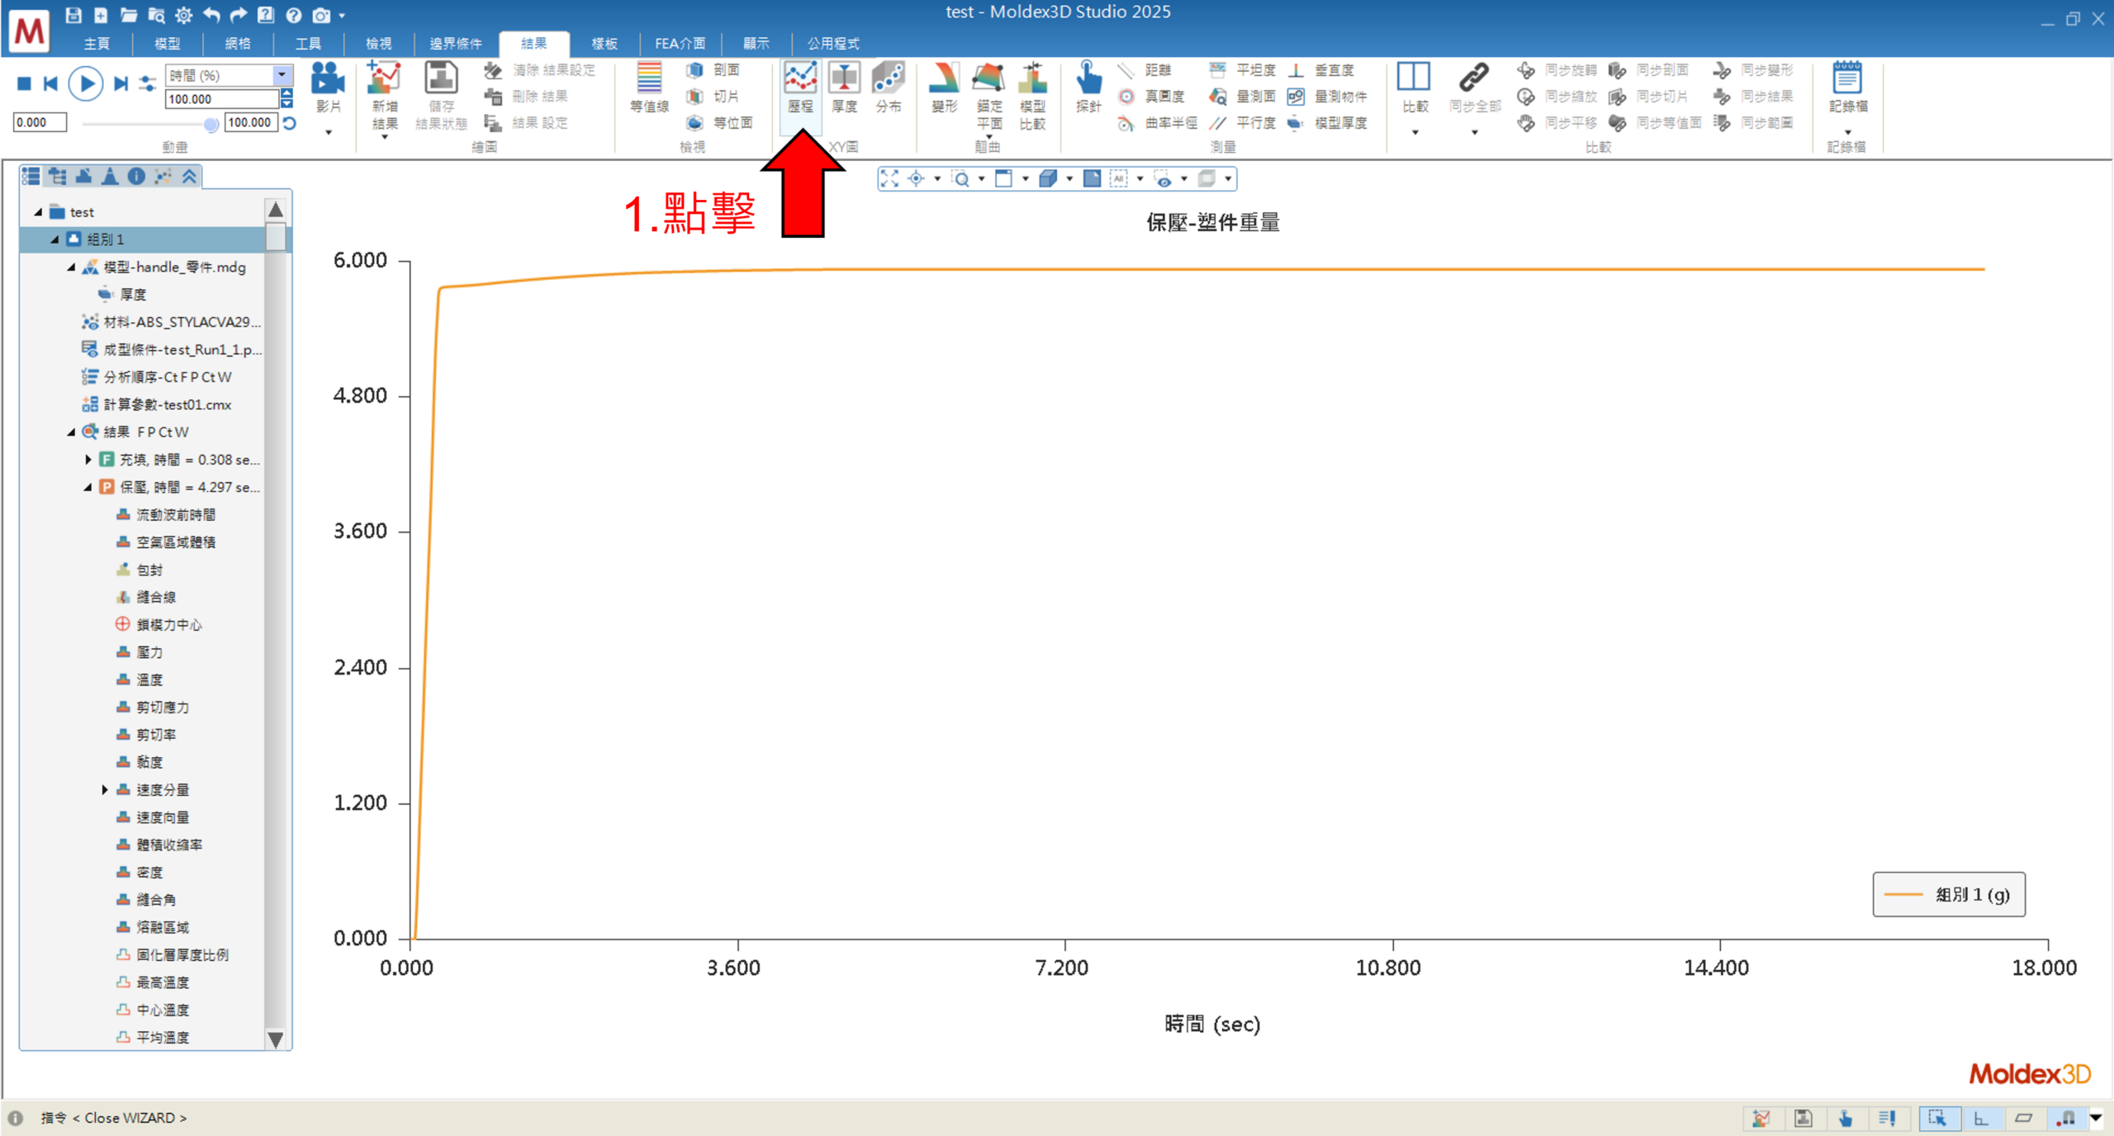The height and width of the screenshot is (1136, 2114).
Task: Select the 剪切應力 result item
Action: pyautogui.click(x=163, y=708)
